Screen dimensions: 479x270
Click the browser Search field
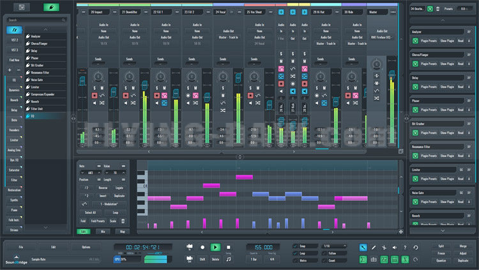pos(36,20)
